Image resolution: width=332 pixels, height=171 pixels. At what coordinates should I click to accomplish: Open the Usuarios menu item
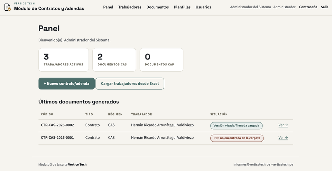203,7
